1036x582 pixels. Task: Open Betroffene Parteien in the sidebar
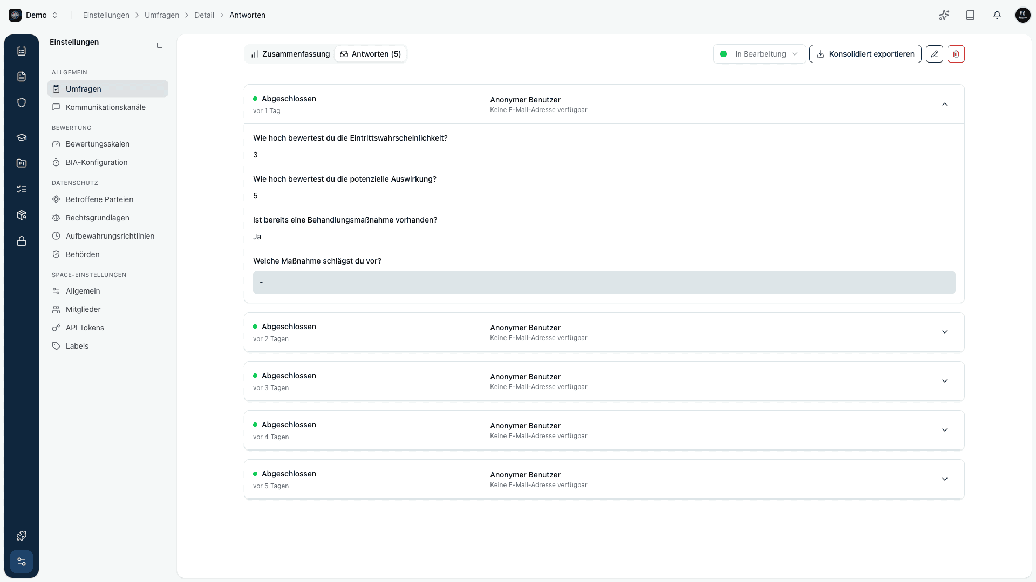coord(108,199)
